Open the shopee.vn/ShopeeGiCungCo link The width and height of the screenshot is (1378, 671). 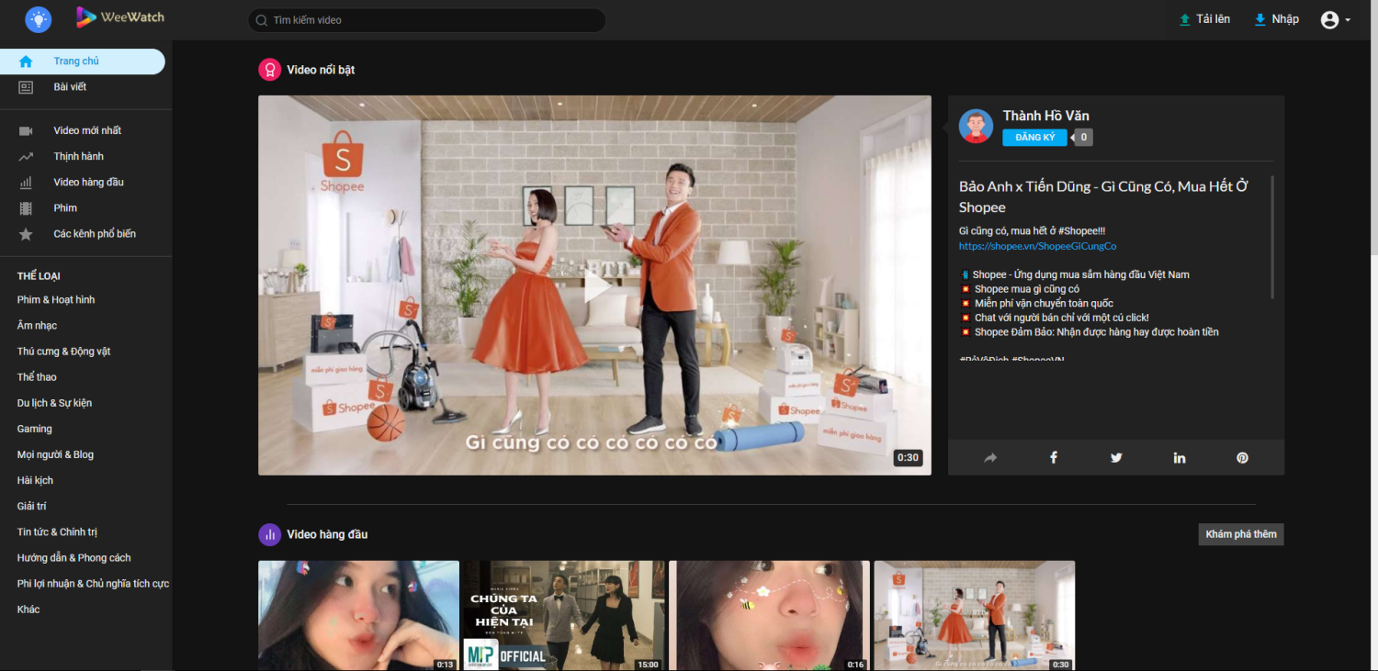pos(1037,246)
